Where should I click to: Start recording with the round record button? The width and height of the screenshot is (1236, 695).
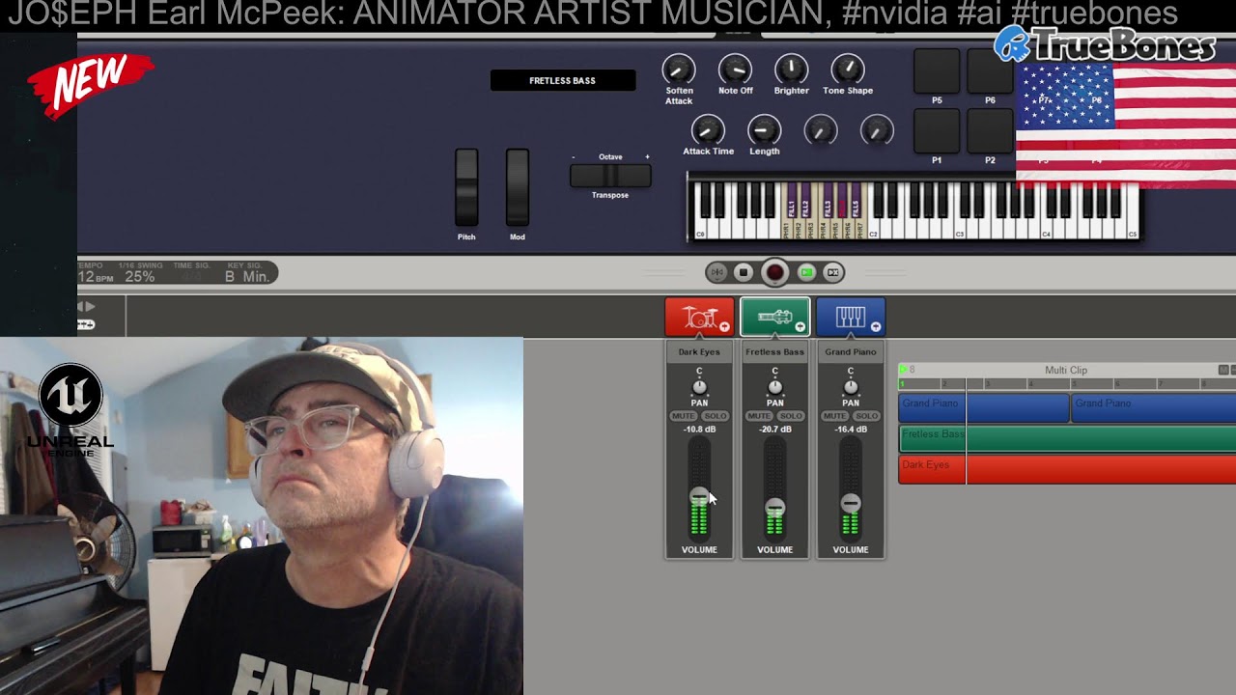click(x=774, y=272)
